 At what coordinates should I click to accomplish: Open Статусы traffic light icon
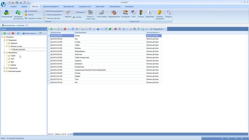(141, 14)
